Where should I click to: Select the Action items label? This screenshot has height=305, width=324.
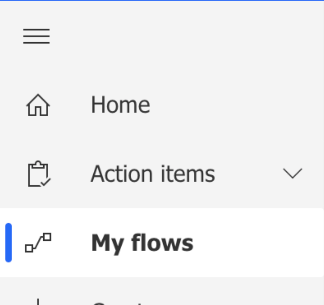pos(153,173)
